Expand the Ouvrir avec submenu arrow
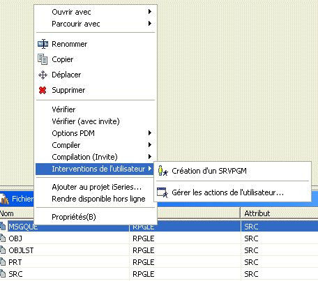Screen dimensions: 318x281 click(x=150, y=12)
